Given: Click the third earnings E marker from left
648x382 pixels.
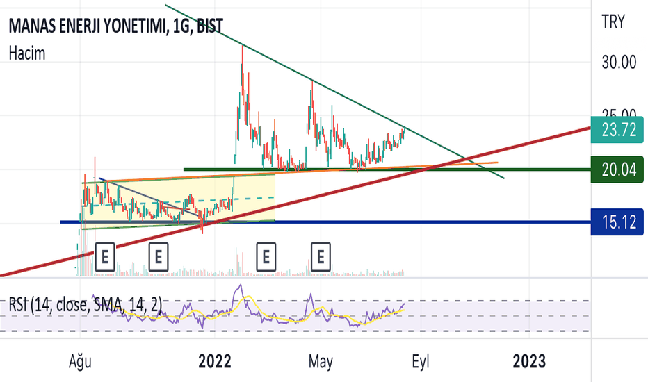Looking at the screenshot, I should (265, 257).
